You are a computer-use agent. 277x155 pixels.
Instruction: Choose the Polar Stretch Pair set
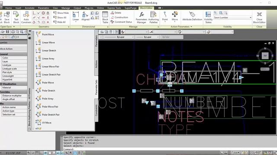coord(48,115)
